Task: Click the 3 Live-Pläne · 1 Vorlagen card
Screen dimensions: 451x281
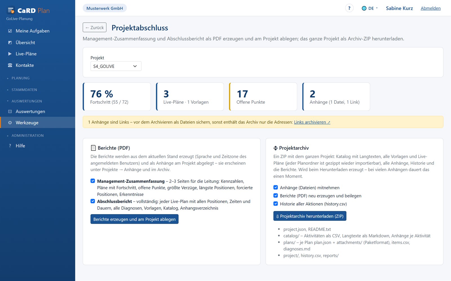Action: [190, 97]
